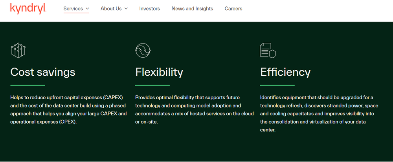Screen dimensions: 393x162
Task: Click the Flexibility circular arrows icon
Action: coord(143,50)
